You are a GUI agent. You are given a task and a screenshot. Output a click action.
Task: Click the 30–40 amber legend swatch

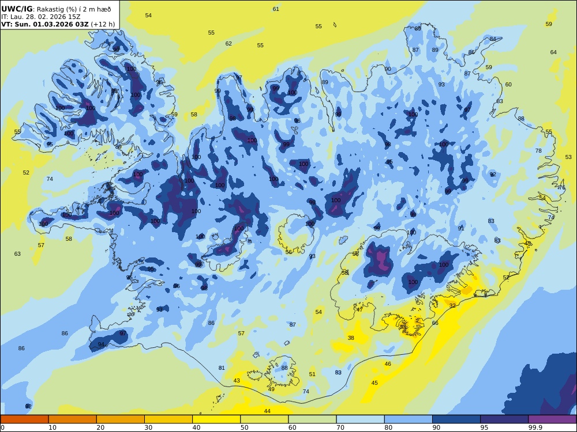[168, 419]
